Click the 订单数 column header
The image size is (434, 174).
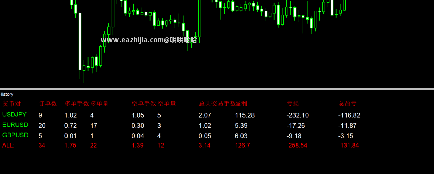pyautogui.click(x=48, y=103)
